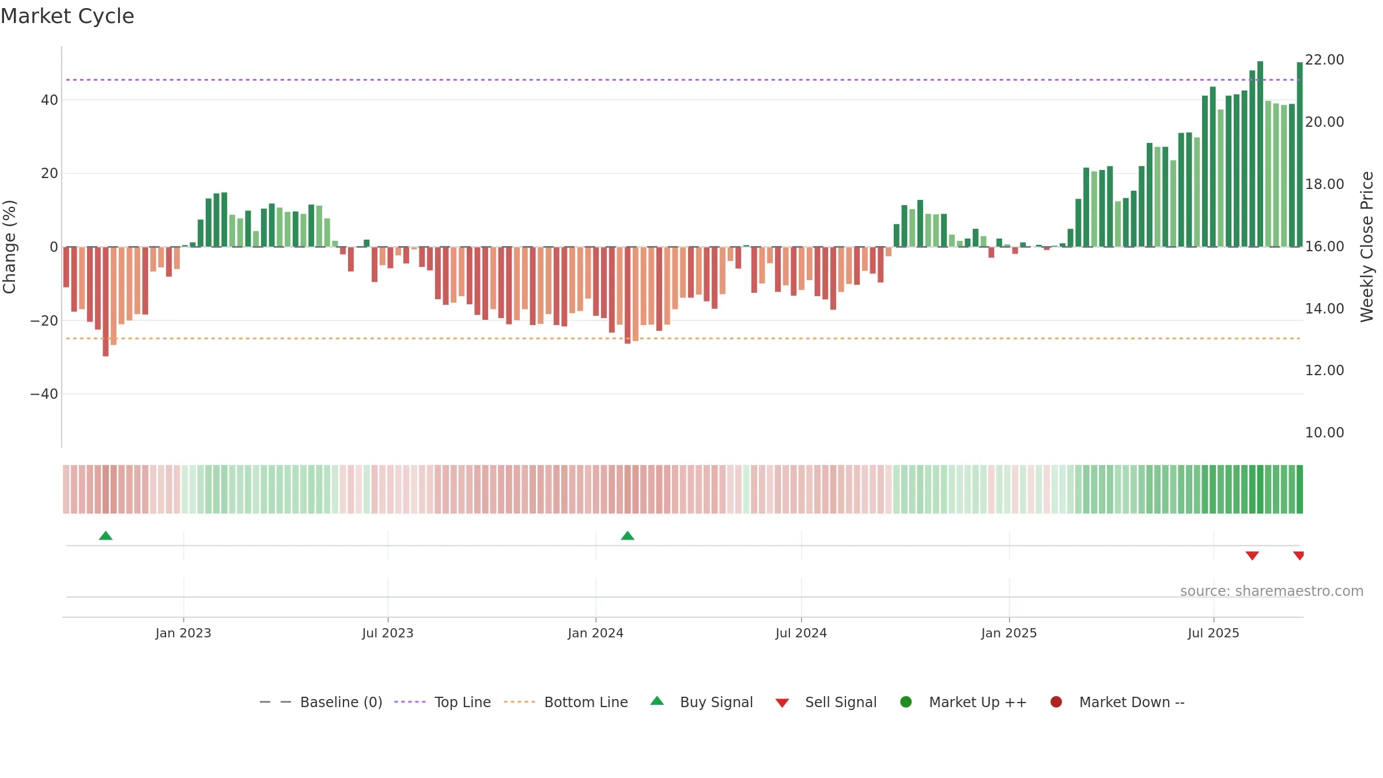The width and height of the screenshot is (1383, 778).
Task: Click the purple dotted Top Line legend sample
Action: tap(410, 702)
